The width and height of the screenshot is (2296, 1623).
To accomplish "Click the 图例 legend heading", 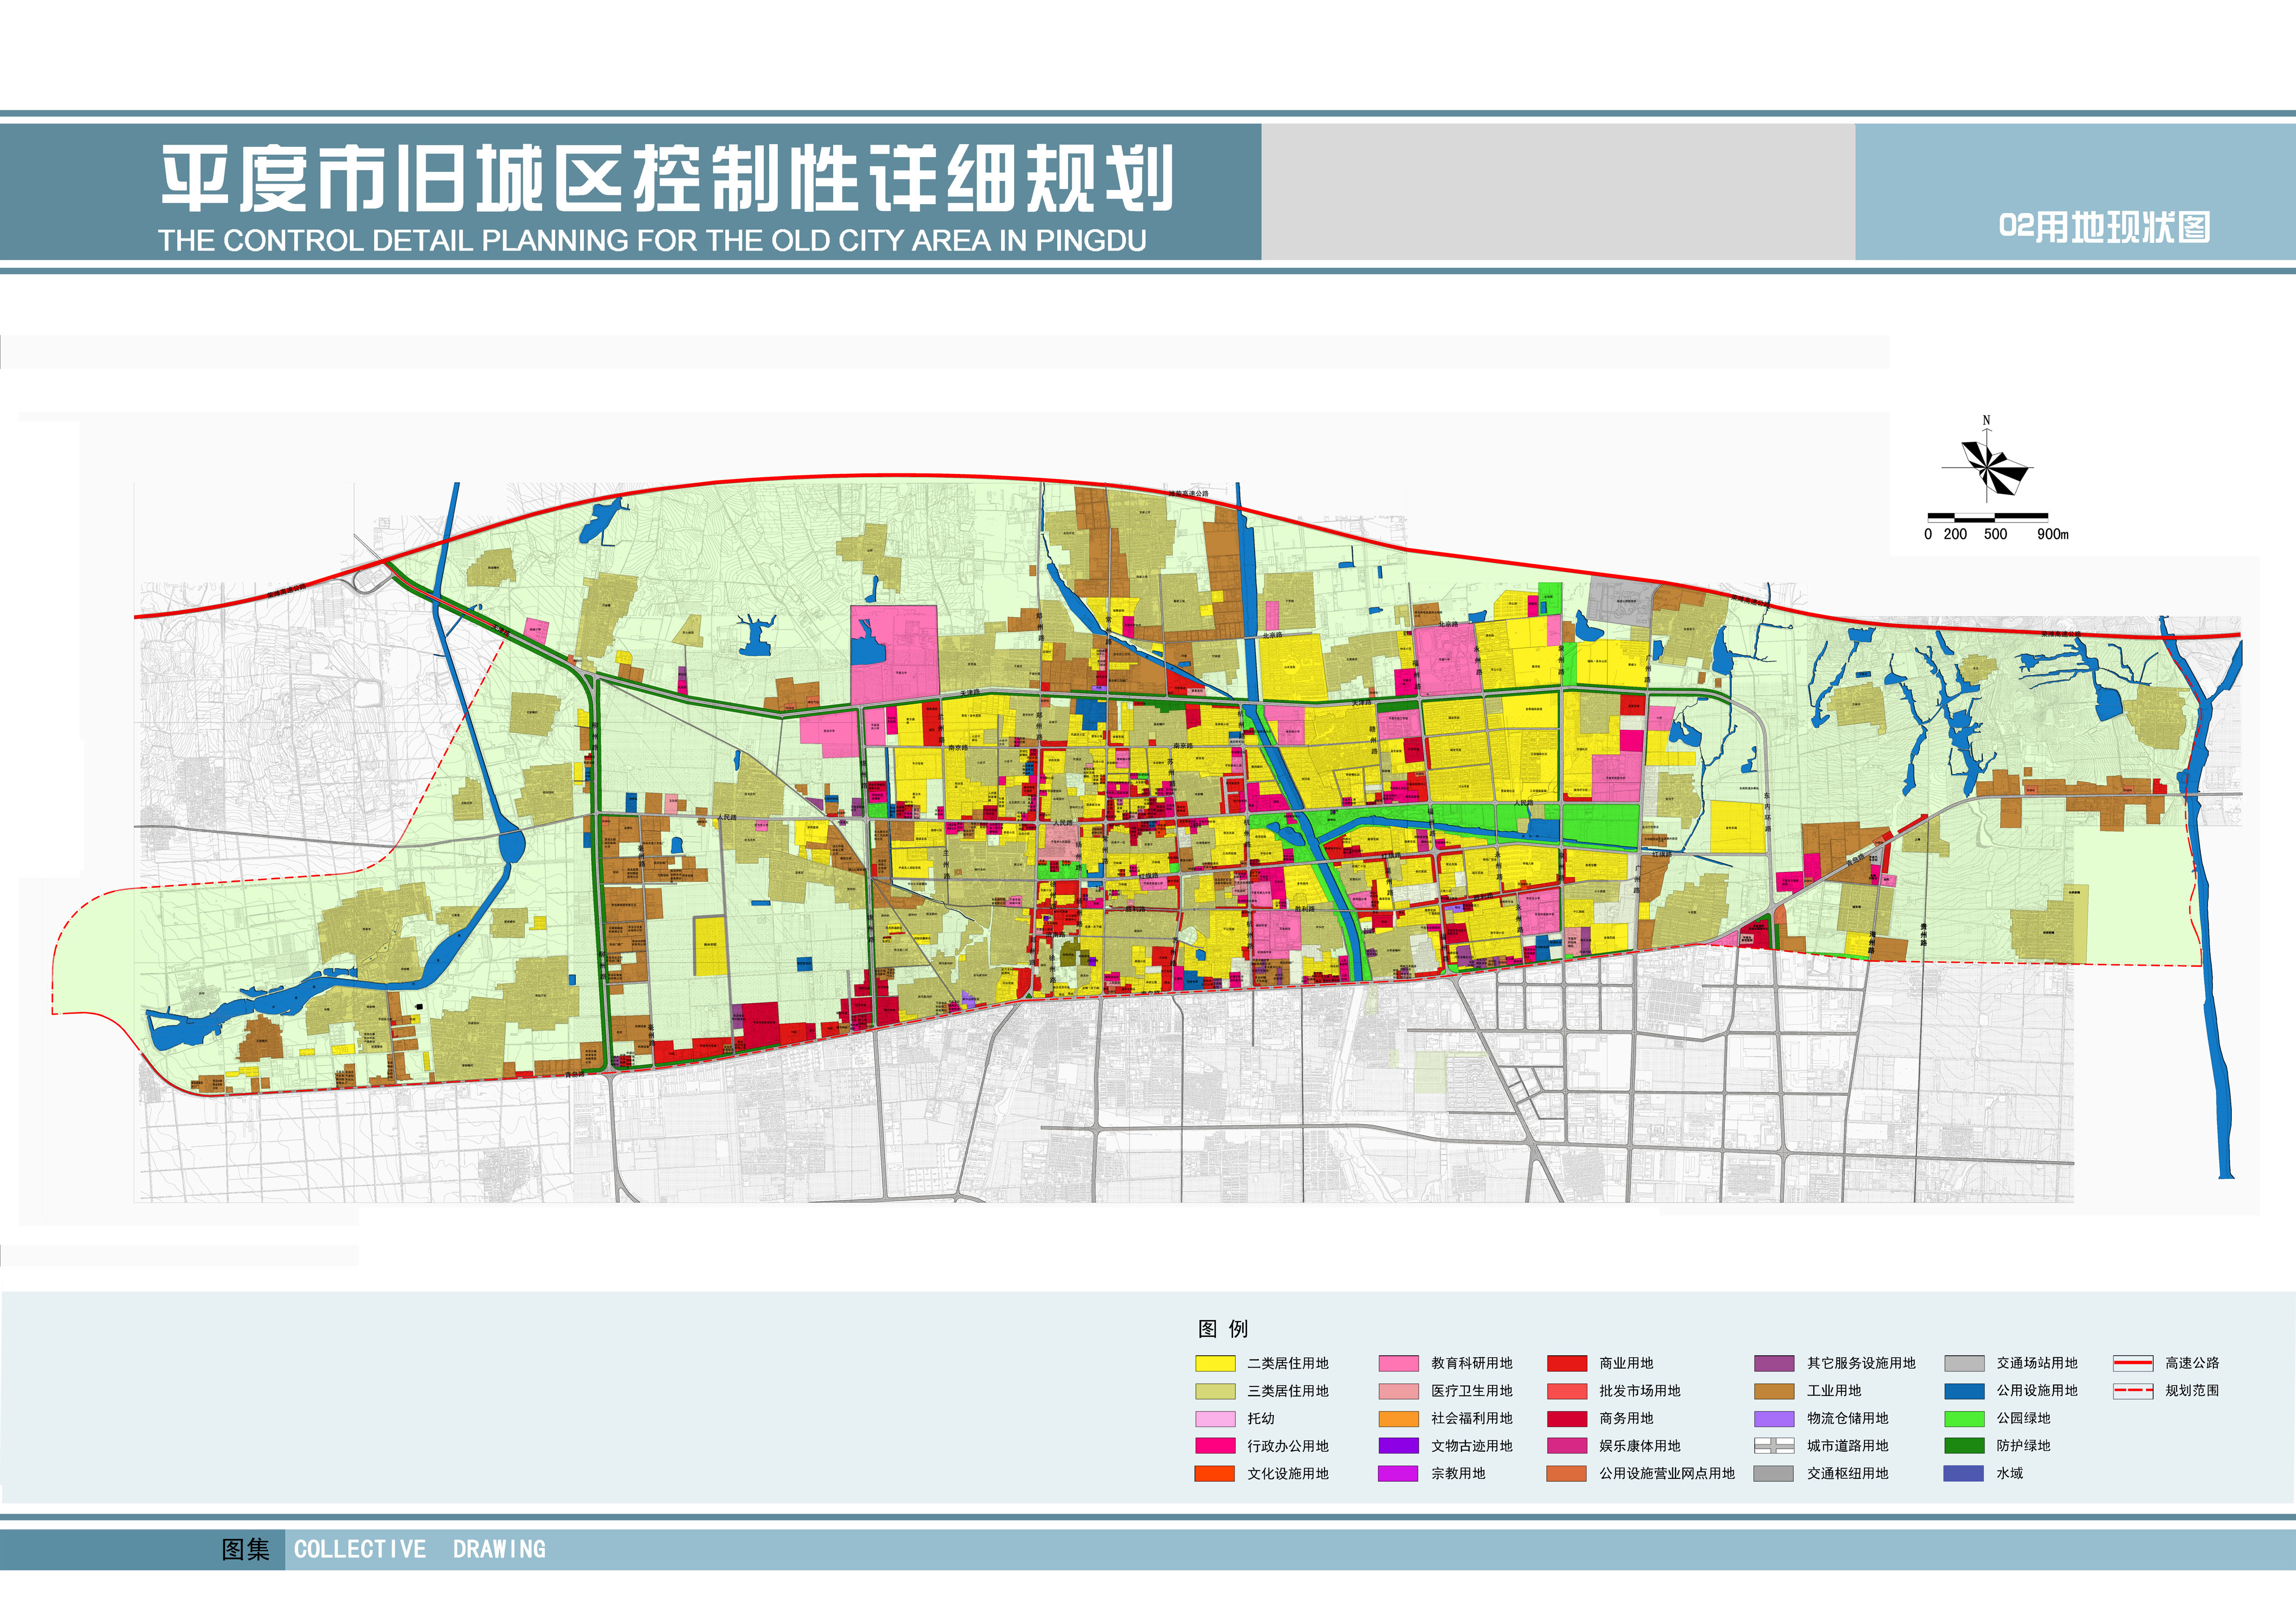I will [x=1223, y=1329].
